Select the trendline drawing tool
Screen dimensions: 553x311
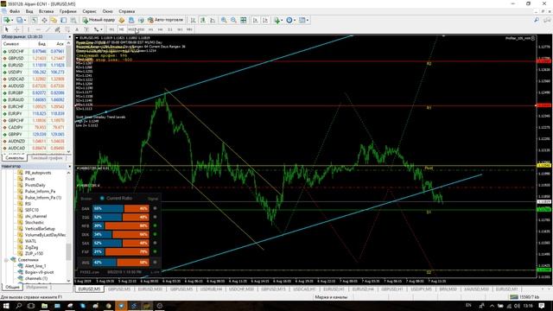pos(48,29)
